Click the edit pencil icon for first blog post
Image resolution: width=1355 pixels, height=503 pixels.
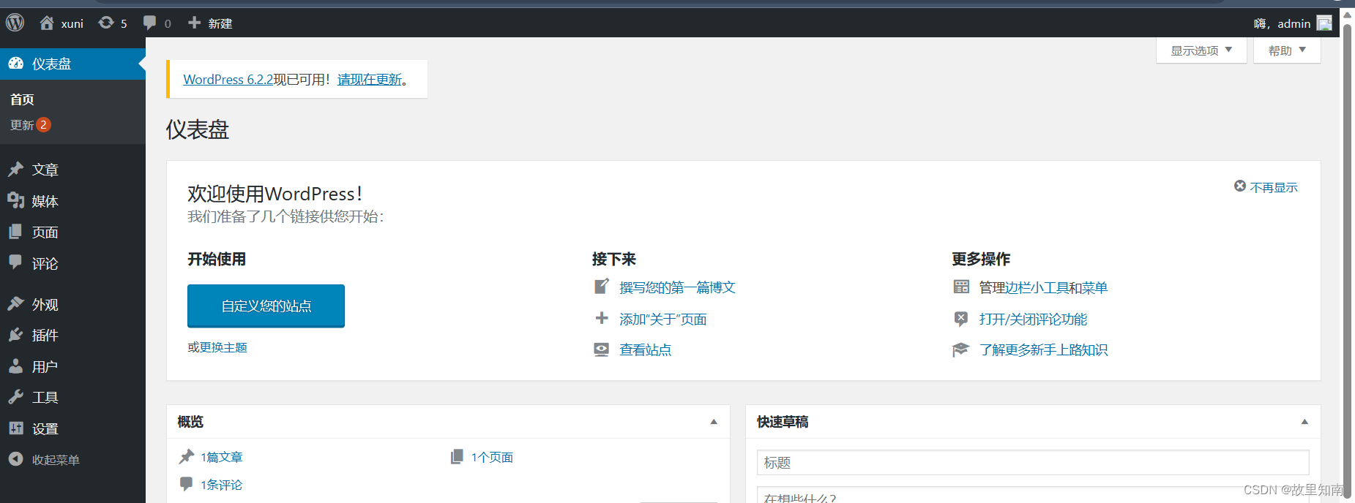[602, 287]
